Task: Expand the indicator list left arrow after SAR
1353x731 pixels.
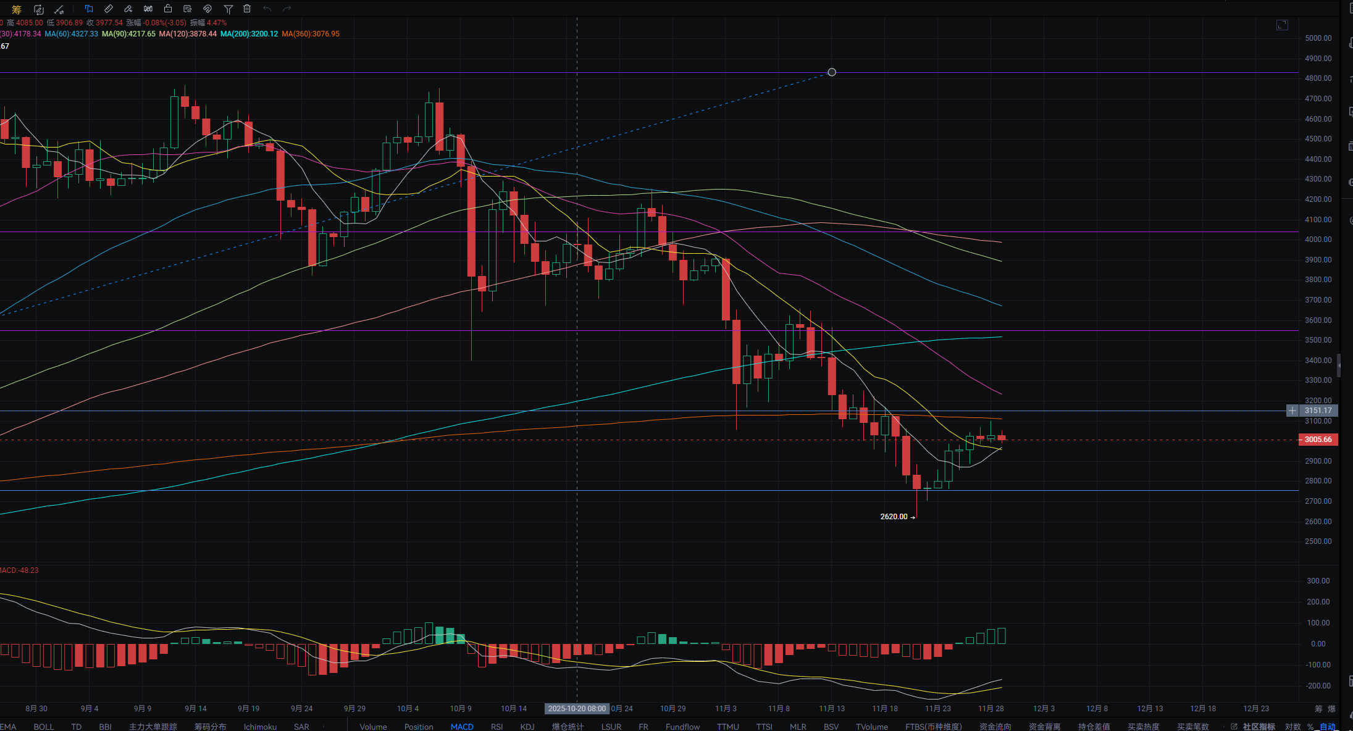Action: [x=323, y=727]
